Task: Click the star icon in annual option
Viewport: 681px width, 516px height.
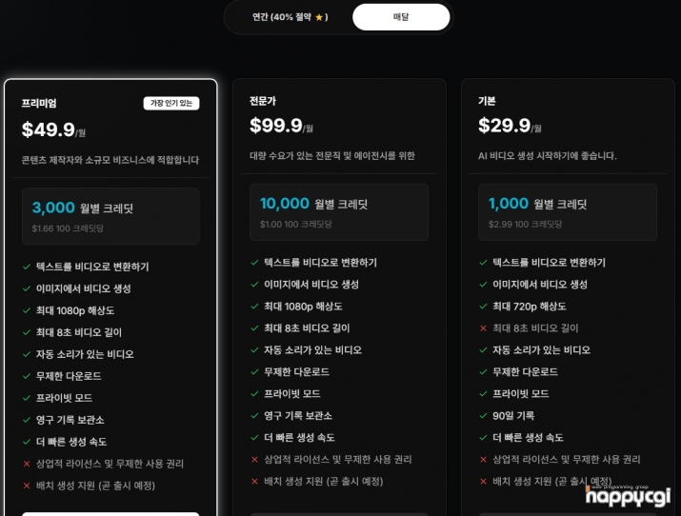Action: pyautogui.click(x=319, y=17)
